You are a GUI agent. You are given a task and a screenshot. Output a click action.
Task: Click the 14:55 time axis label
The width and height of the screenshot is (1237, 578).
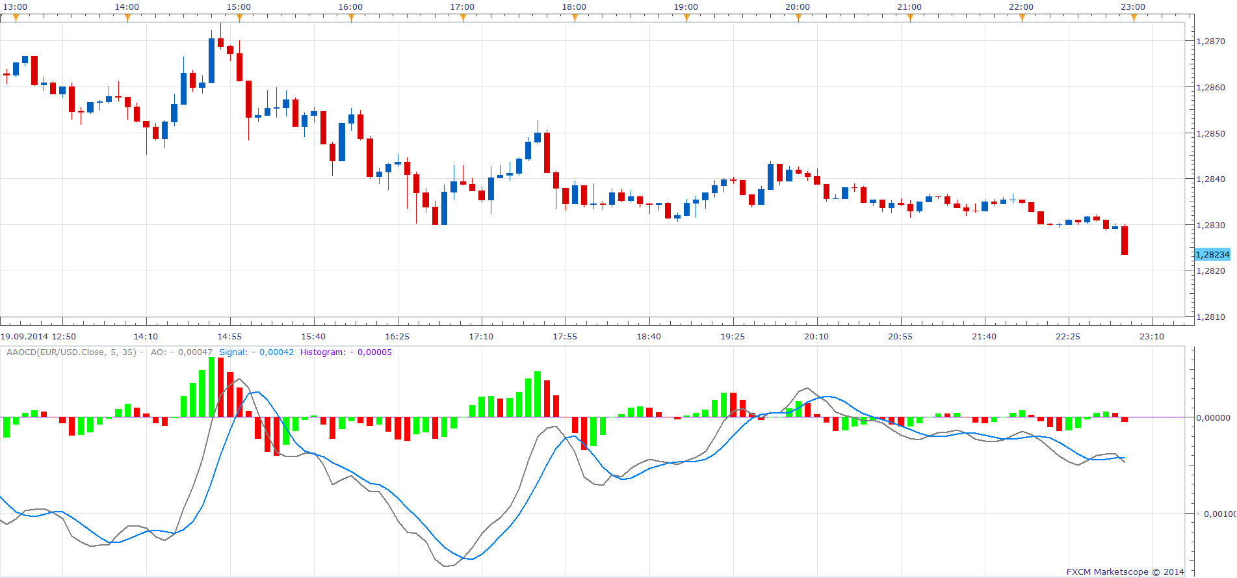pyautogui.click(x=229, y=337)
